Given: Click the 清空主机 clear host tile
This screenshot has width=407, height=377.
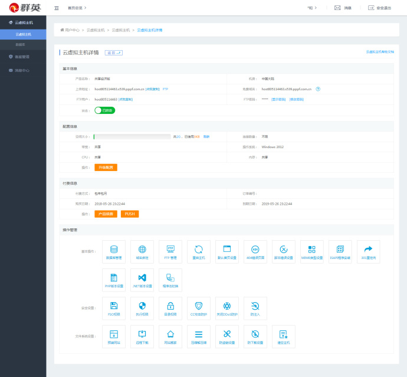Looking at the screenshot, I should (284, 337).
